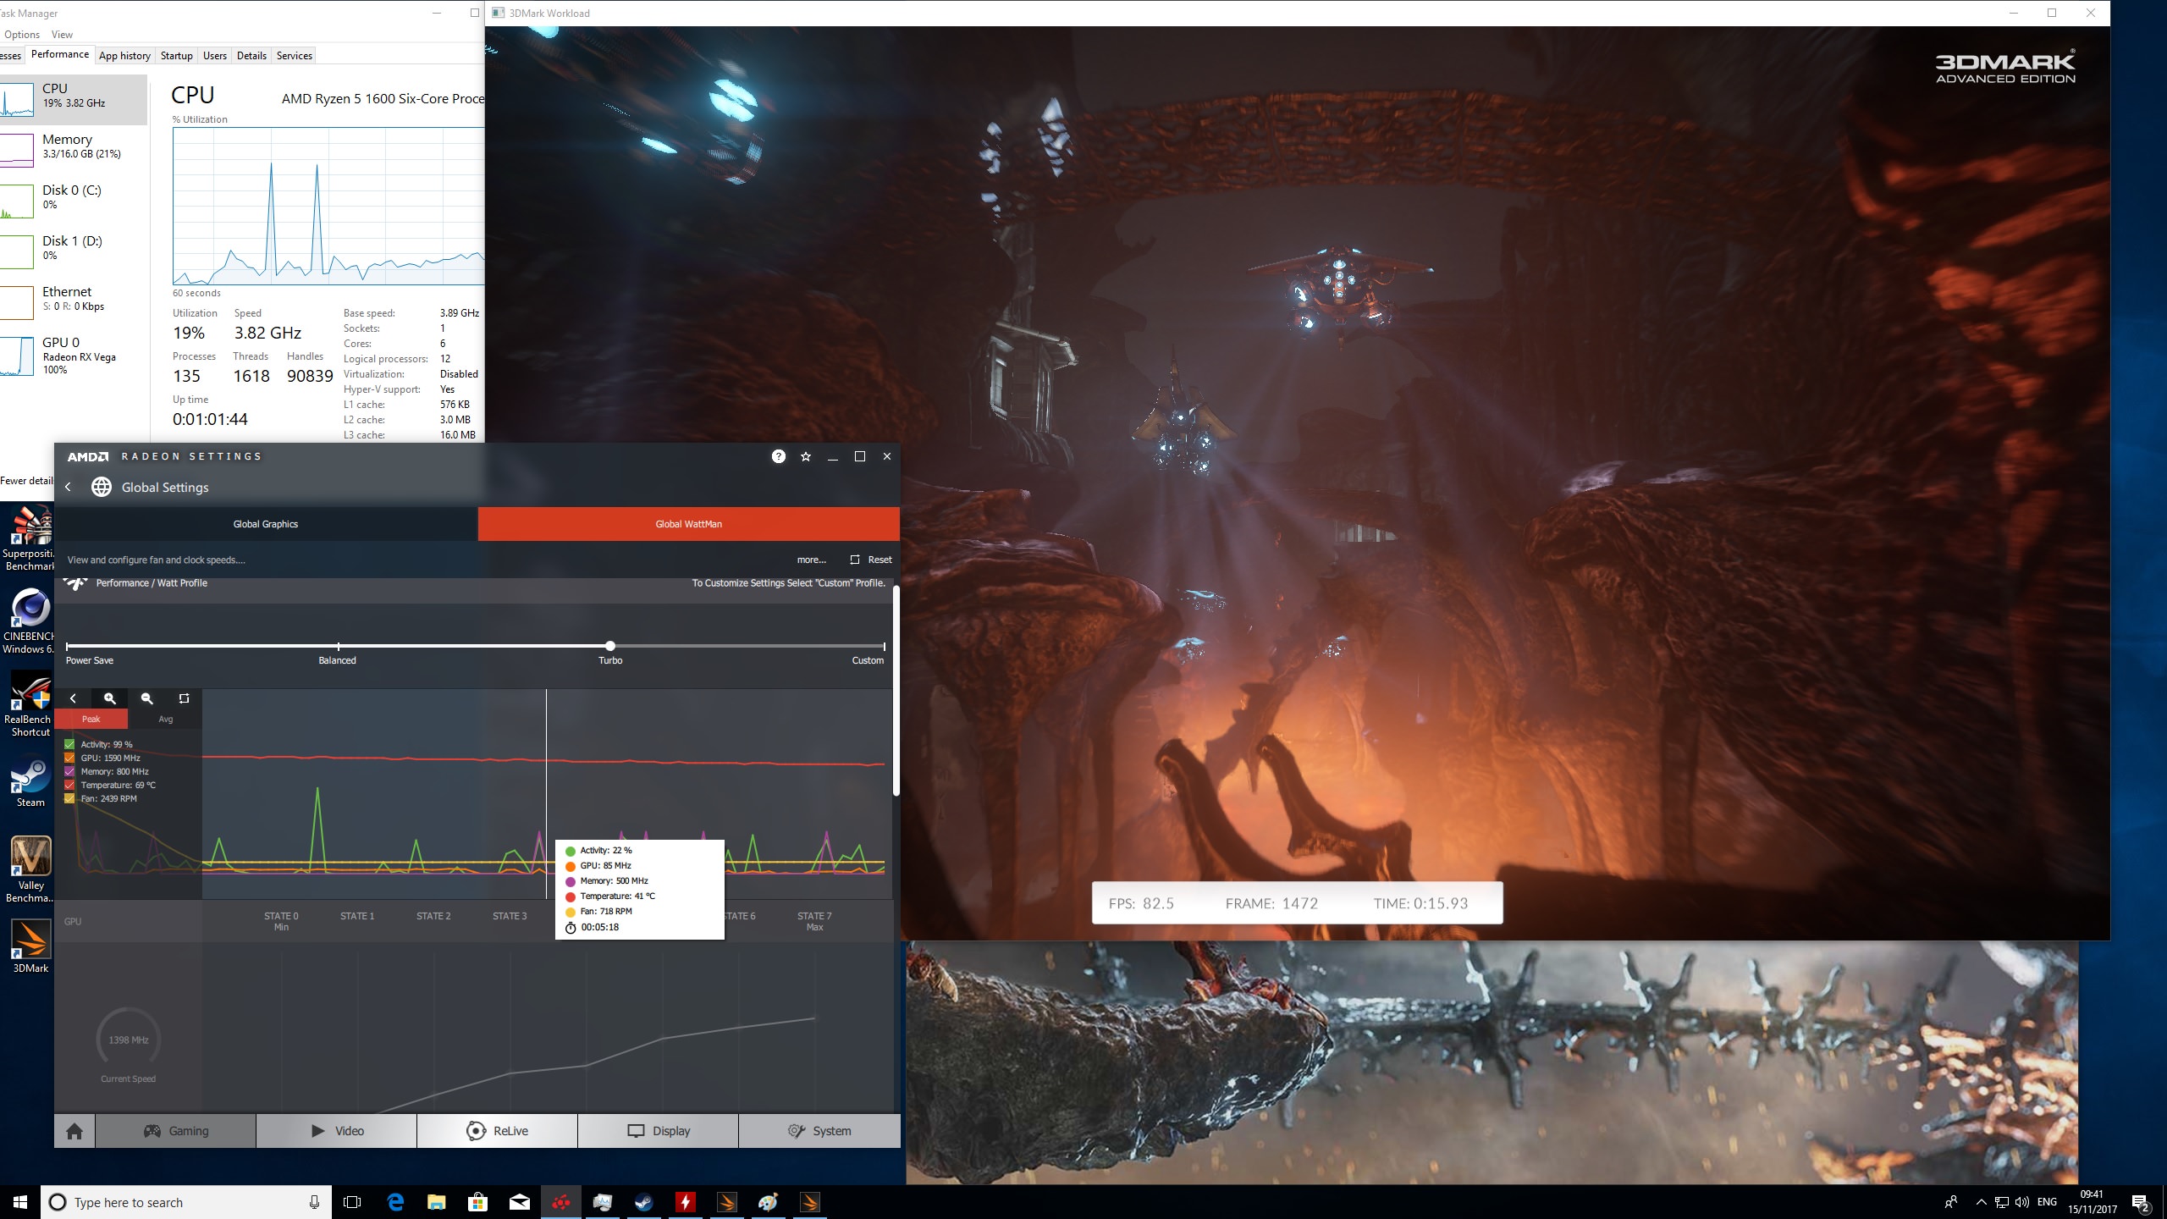Go to Radeon Settings home icon
The image size is (2167, 1219).
click(x=74, y=1131)
